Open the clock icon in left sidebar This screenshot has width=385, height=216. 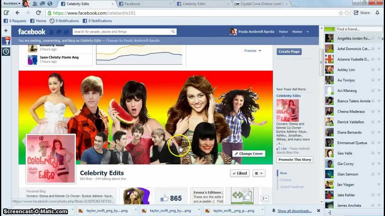point(6,52)
